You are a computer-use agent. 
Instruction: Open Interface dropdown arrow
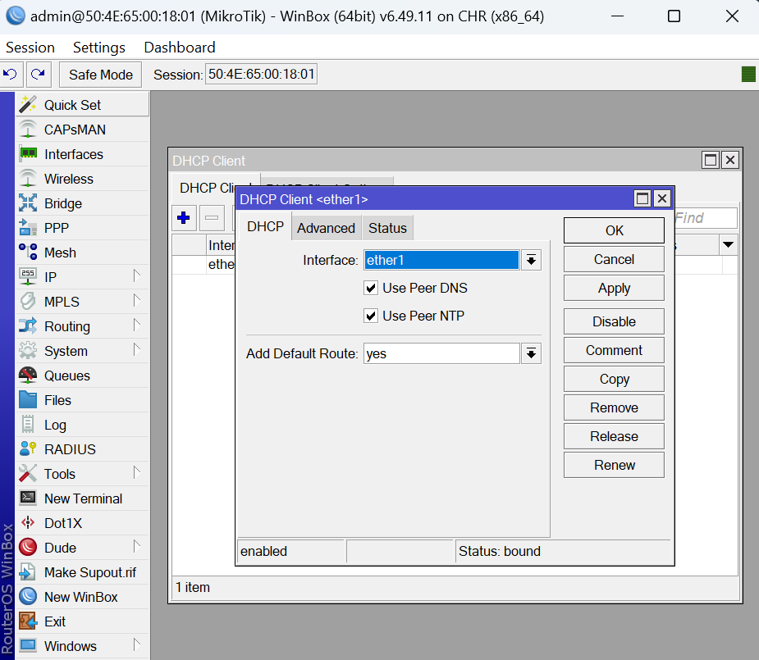(531, 260)
